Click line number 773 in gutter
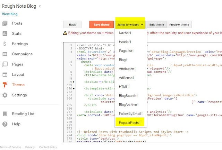The width and height of the screenshot is (222, 150). 69,132
